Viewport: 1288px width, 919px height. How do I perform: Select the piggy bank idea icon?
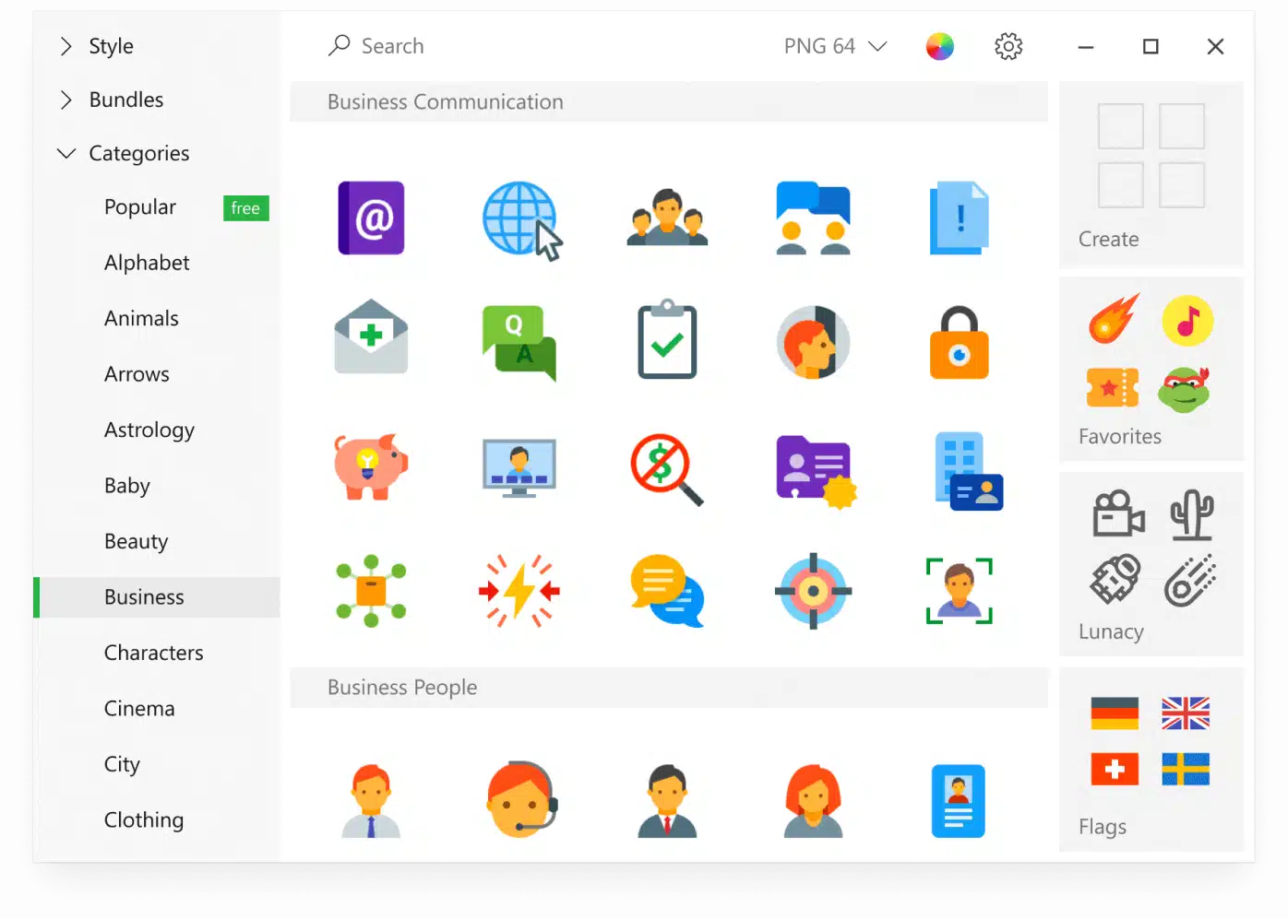click(372, 465)
